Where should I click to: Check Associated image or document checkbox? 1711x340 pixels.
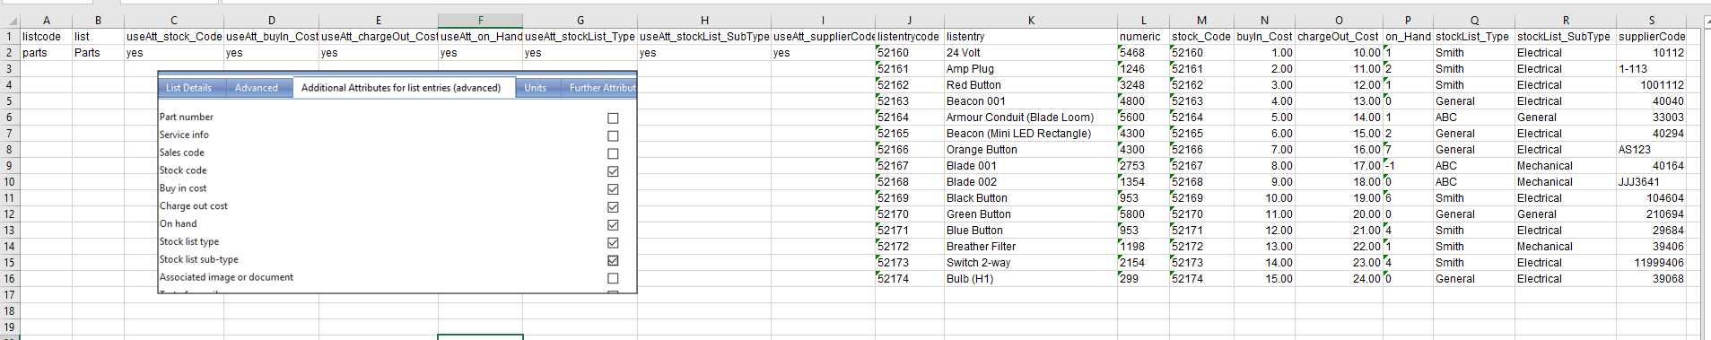[613, 278]
